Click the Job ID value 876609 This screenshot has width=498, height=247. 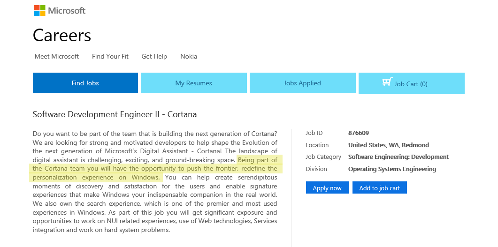(x=359, y=133)
